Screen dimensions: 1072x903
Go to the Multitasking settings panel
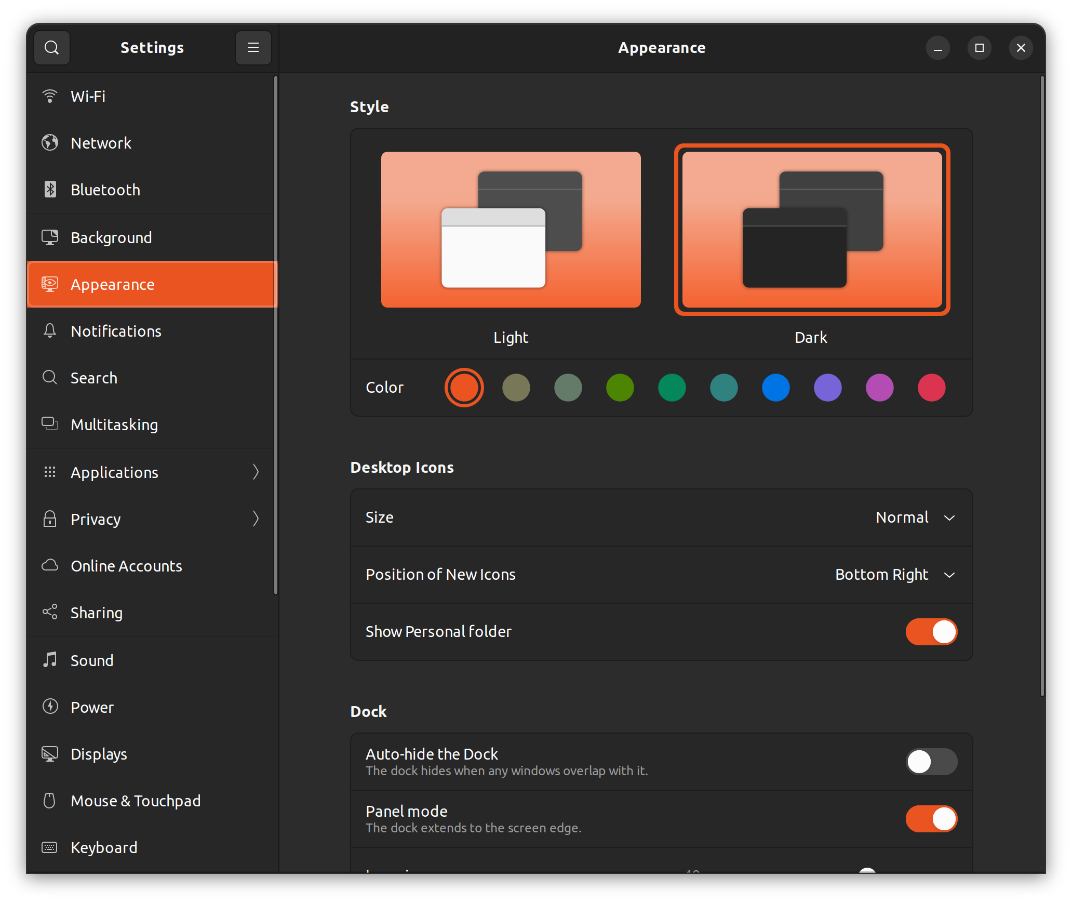pos(114,424)
